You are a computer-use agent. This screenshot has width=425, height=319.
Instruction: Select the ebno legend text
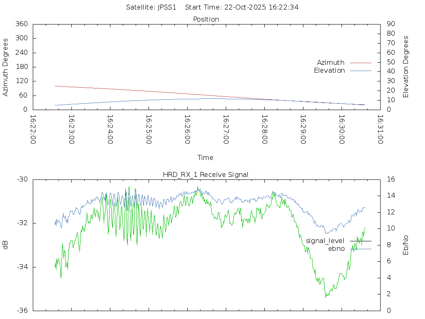click(x=336, y=249)
